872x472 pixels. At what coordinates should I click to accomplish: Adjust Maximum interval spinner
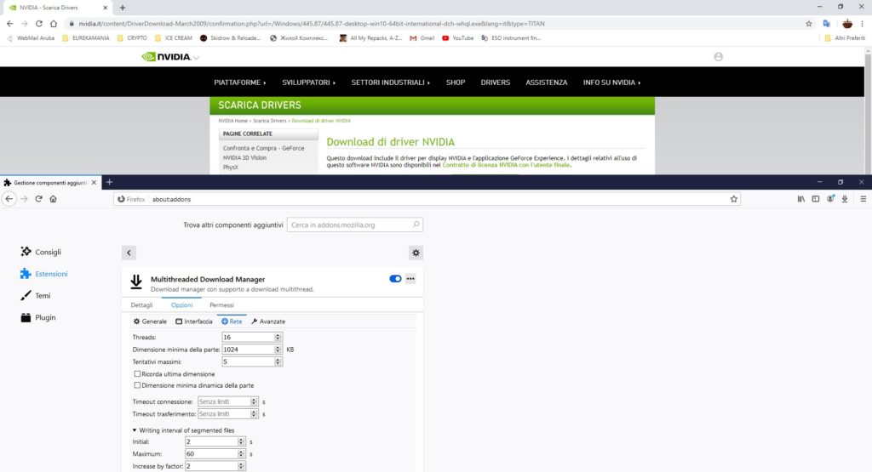point(241,453)
